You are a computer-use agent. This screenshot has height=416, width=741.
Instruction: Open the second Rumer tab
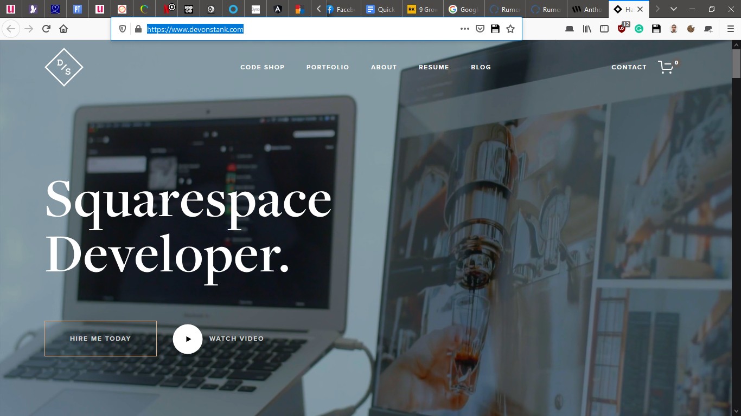coord(546,9)
